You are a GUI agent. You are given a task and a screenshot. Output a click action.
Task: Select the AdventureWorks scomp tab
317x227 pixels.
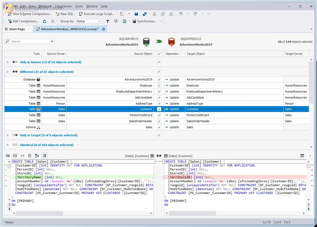coord(70,29)
